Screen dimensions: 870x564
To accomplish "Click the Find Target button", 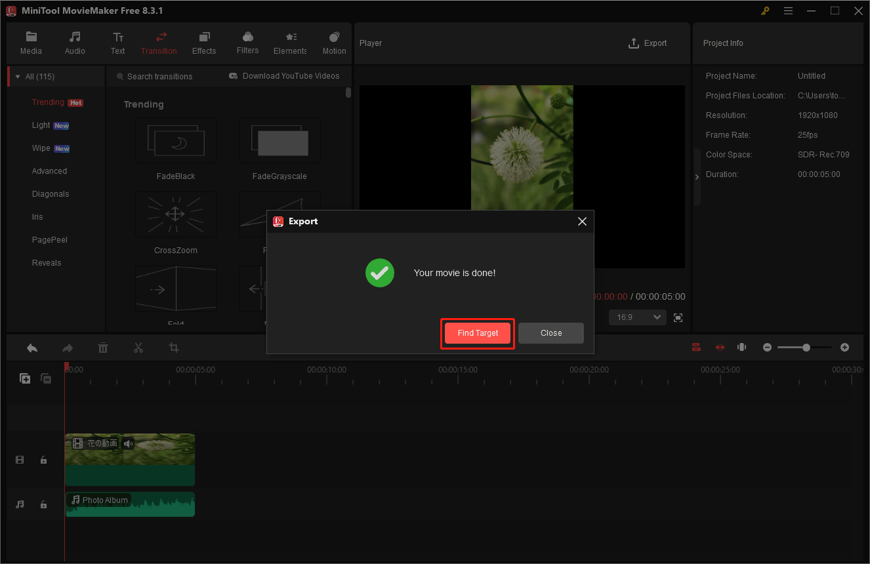I will pos(478,333).
